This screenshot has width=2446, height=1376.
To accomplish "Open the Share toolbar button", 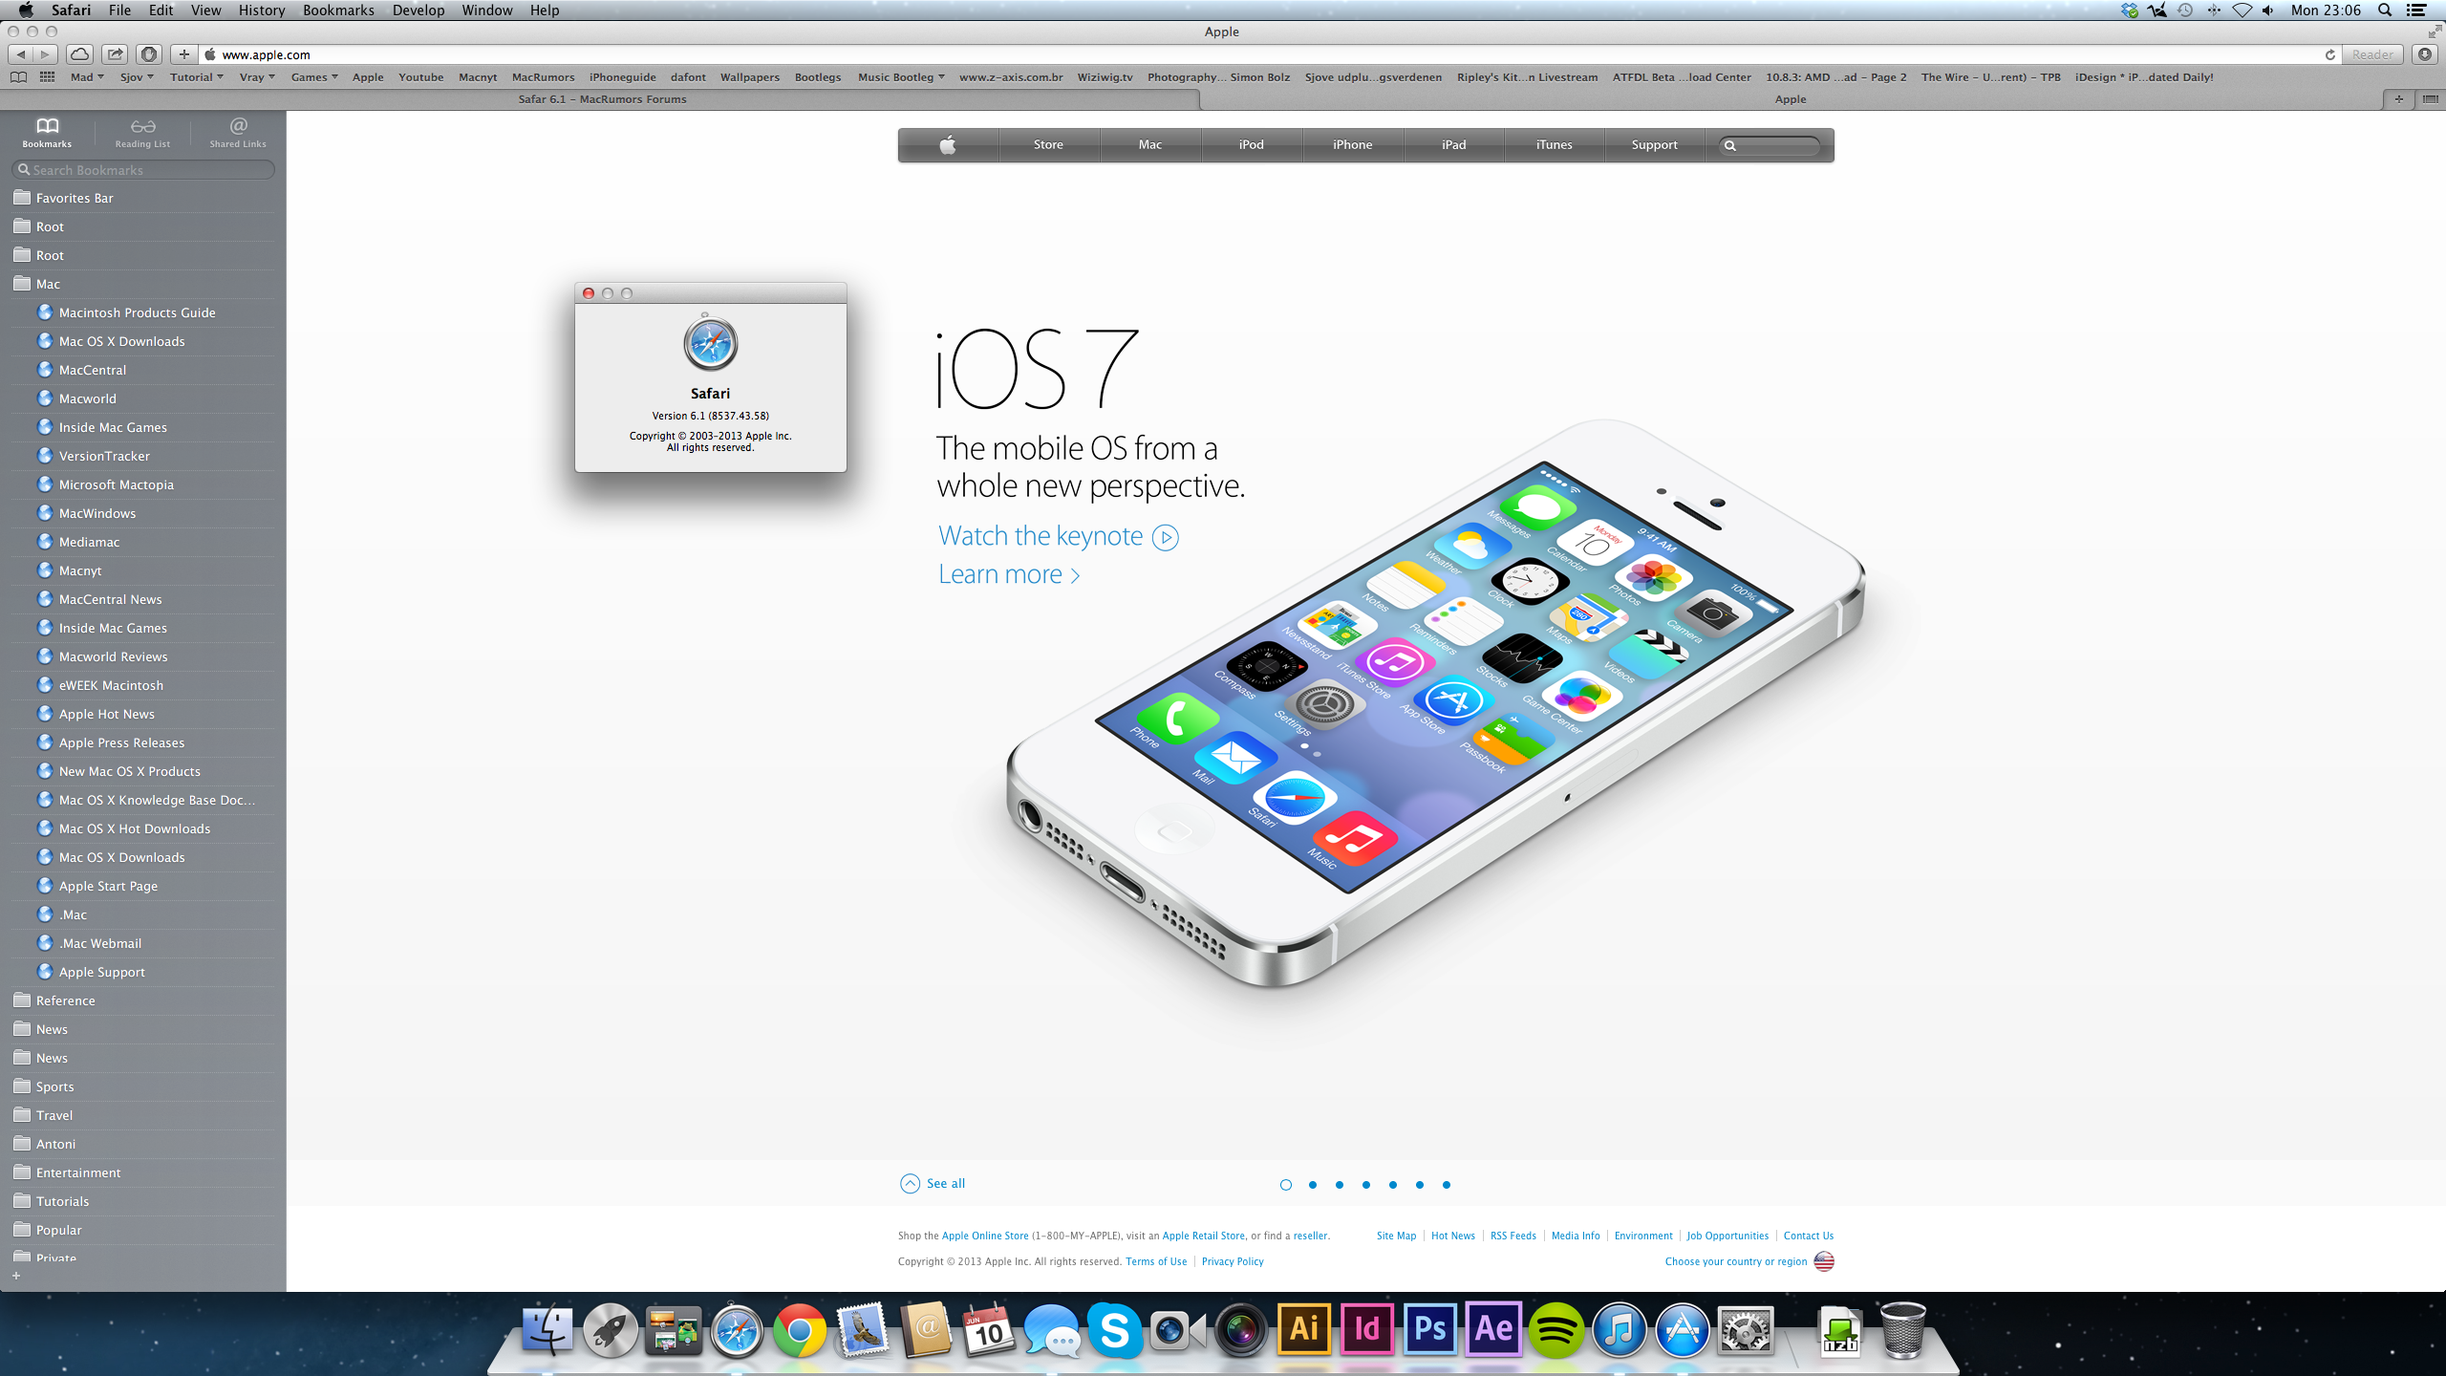I will tap(115, 54).
